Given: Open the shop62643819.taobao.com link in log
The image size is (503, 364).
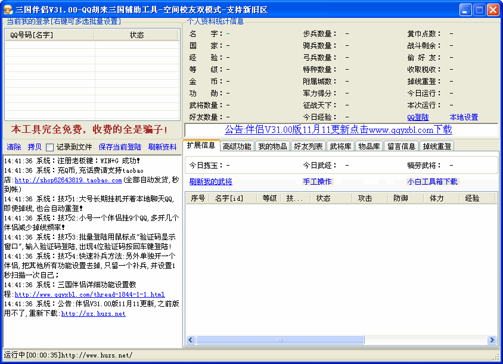Looking at the screenshot, I should coord(68,180).
